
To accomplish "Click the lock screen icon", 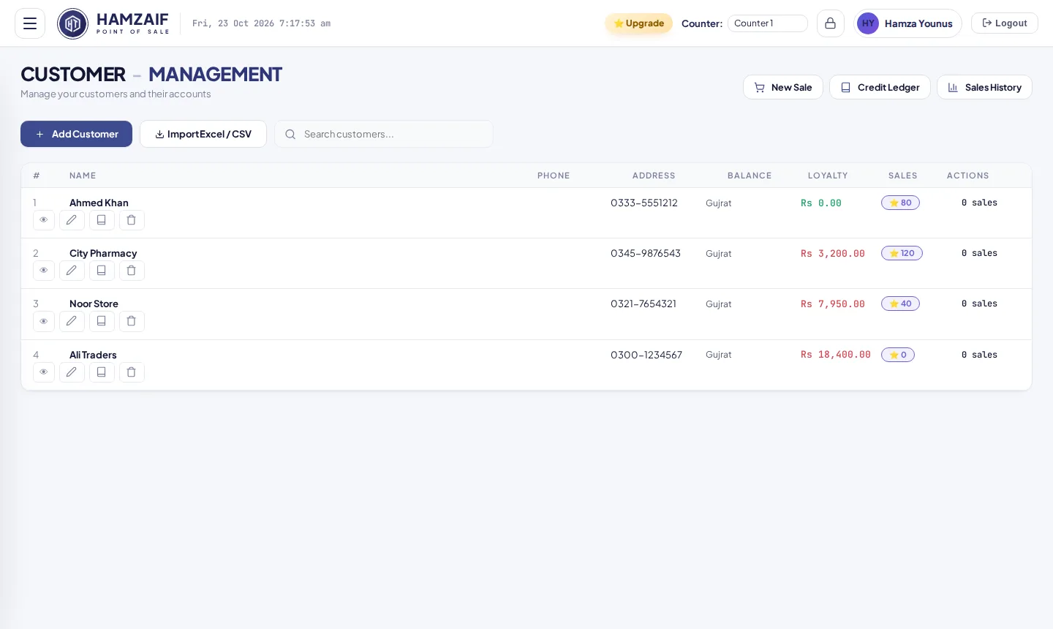I will coord(830,23).
